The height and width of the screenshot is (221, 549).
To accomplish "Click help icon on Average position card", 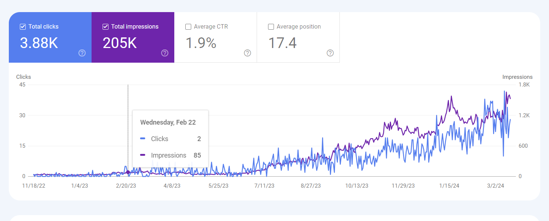I will [330, 53].
